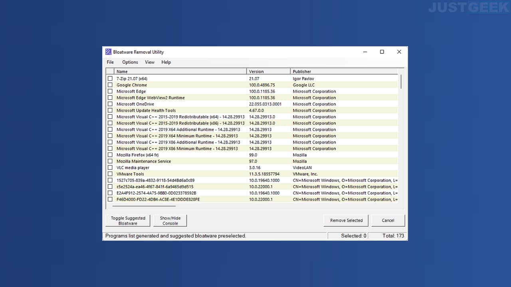
Task: Check Visual C++ 2019 X64 Additional Runtime checkbox
Action: [110, 130]
